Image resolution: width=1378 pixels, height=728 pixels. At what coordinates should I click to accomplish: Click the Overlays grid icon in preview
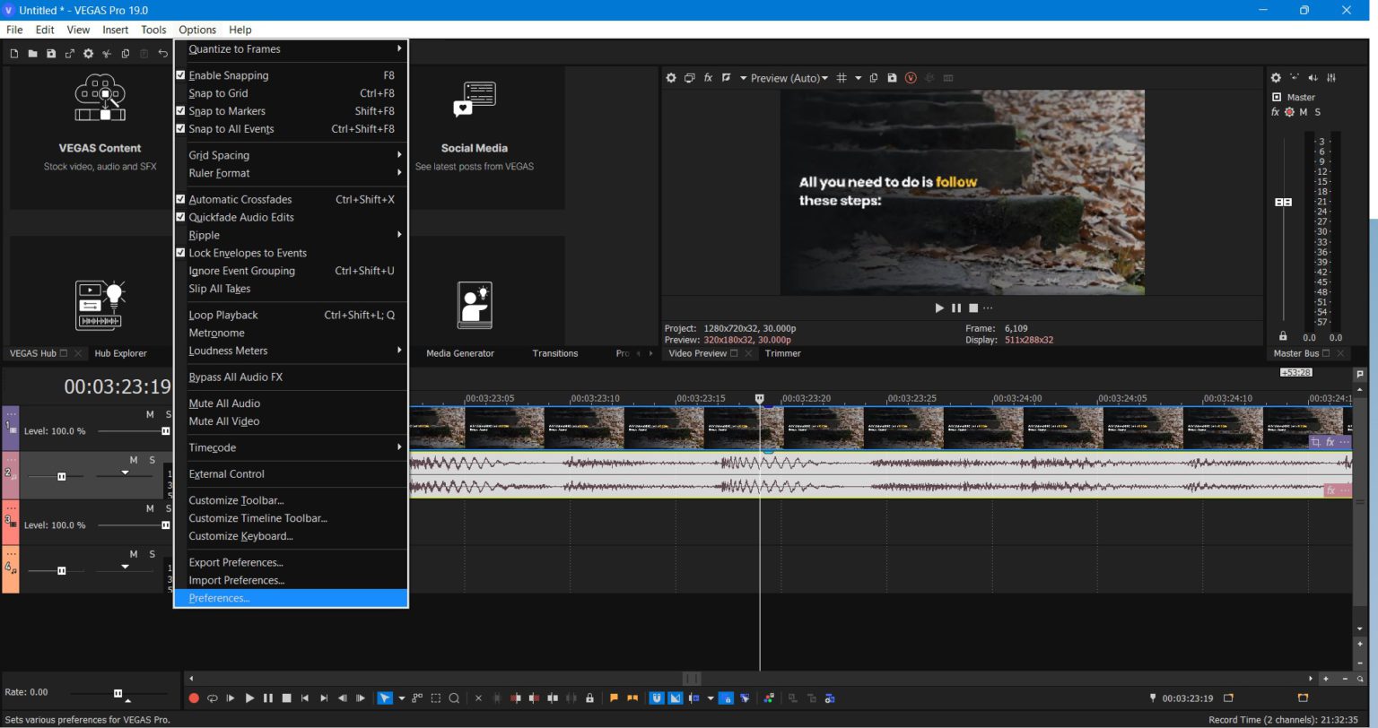[842, 78]
